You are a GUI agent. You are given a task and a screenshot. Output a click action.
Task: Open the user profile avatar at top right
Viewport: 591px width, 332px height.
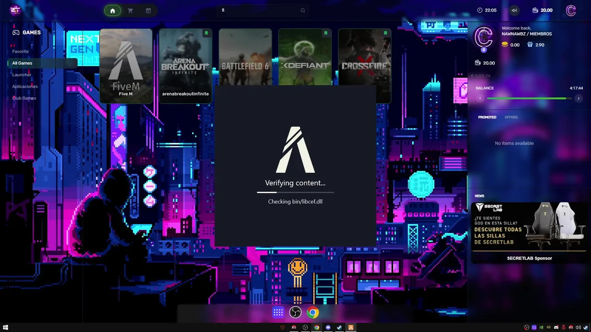point(571,11)
